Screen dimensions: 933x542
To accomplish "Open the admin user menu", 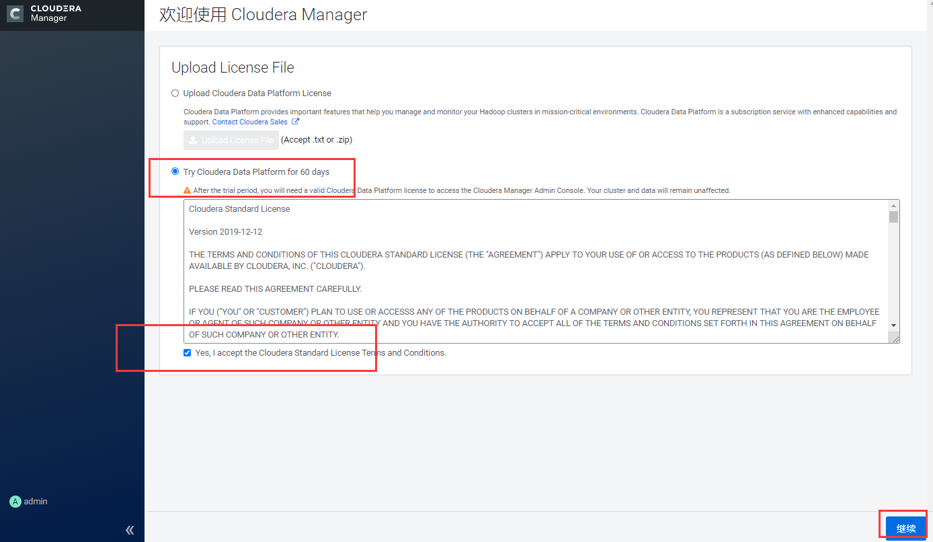I will 29,502.
